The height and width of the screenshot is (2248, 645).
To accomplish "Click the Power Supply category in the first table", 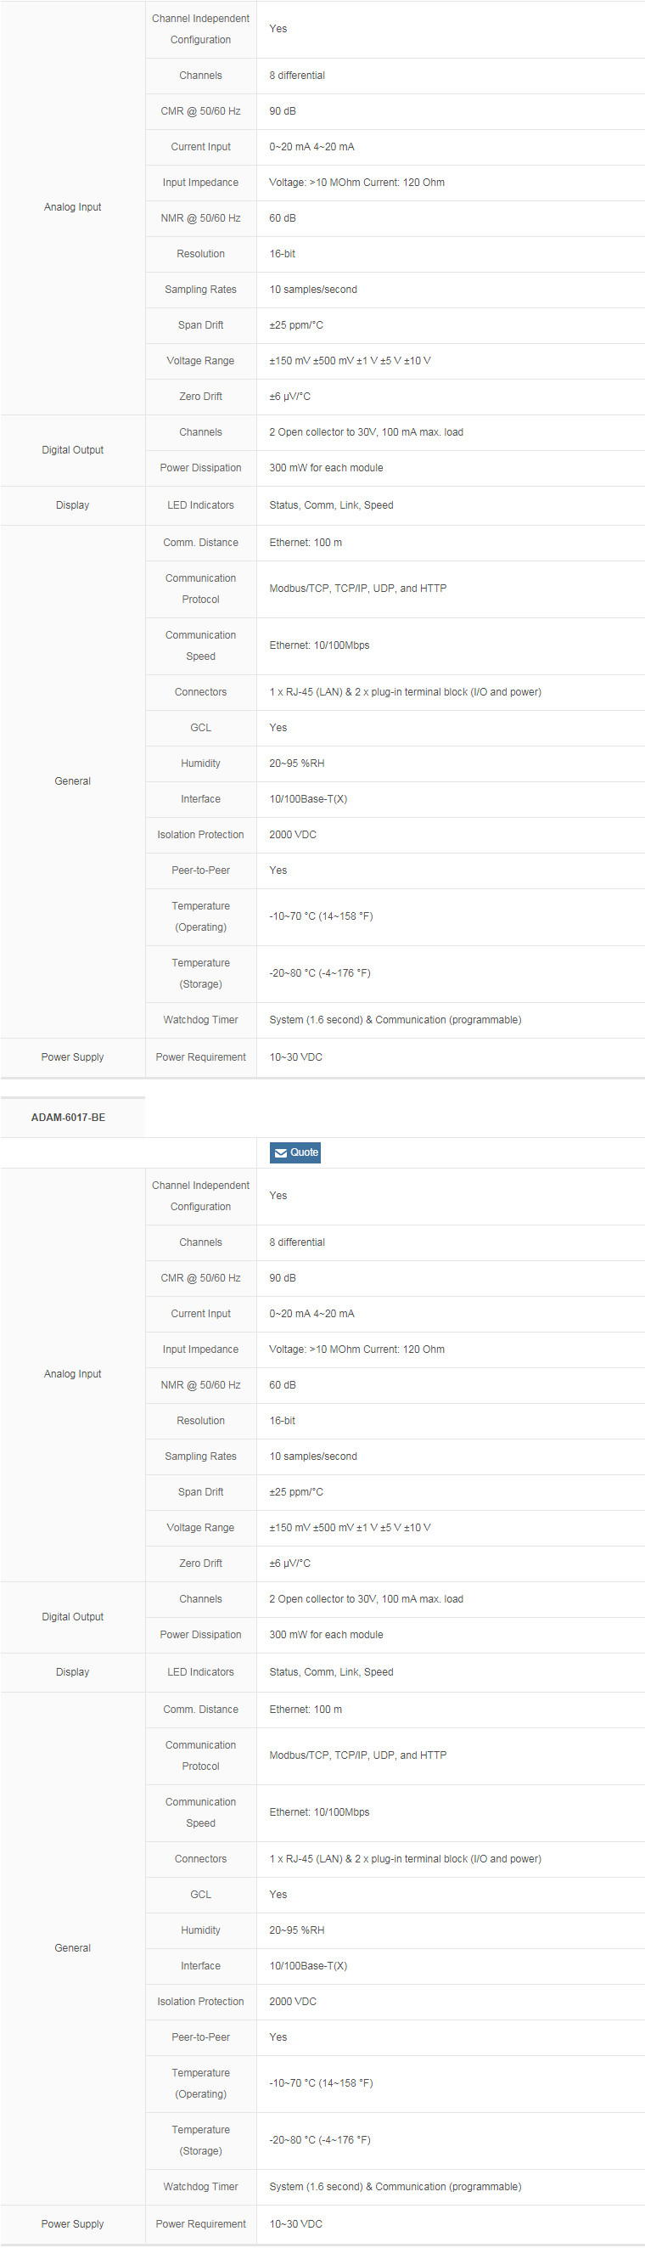I will (x=72, y=1056).
